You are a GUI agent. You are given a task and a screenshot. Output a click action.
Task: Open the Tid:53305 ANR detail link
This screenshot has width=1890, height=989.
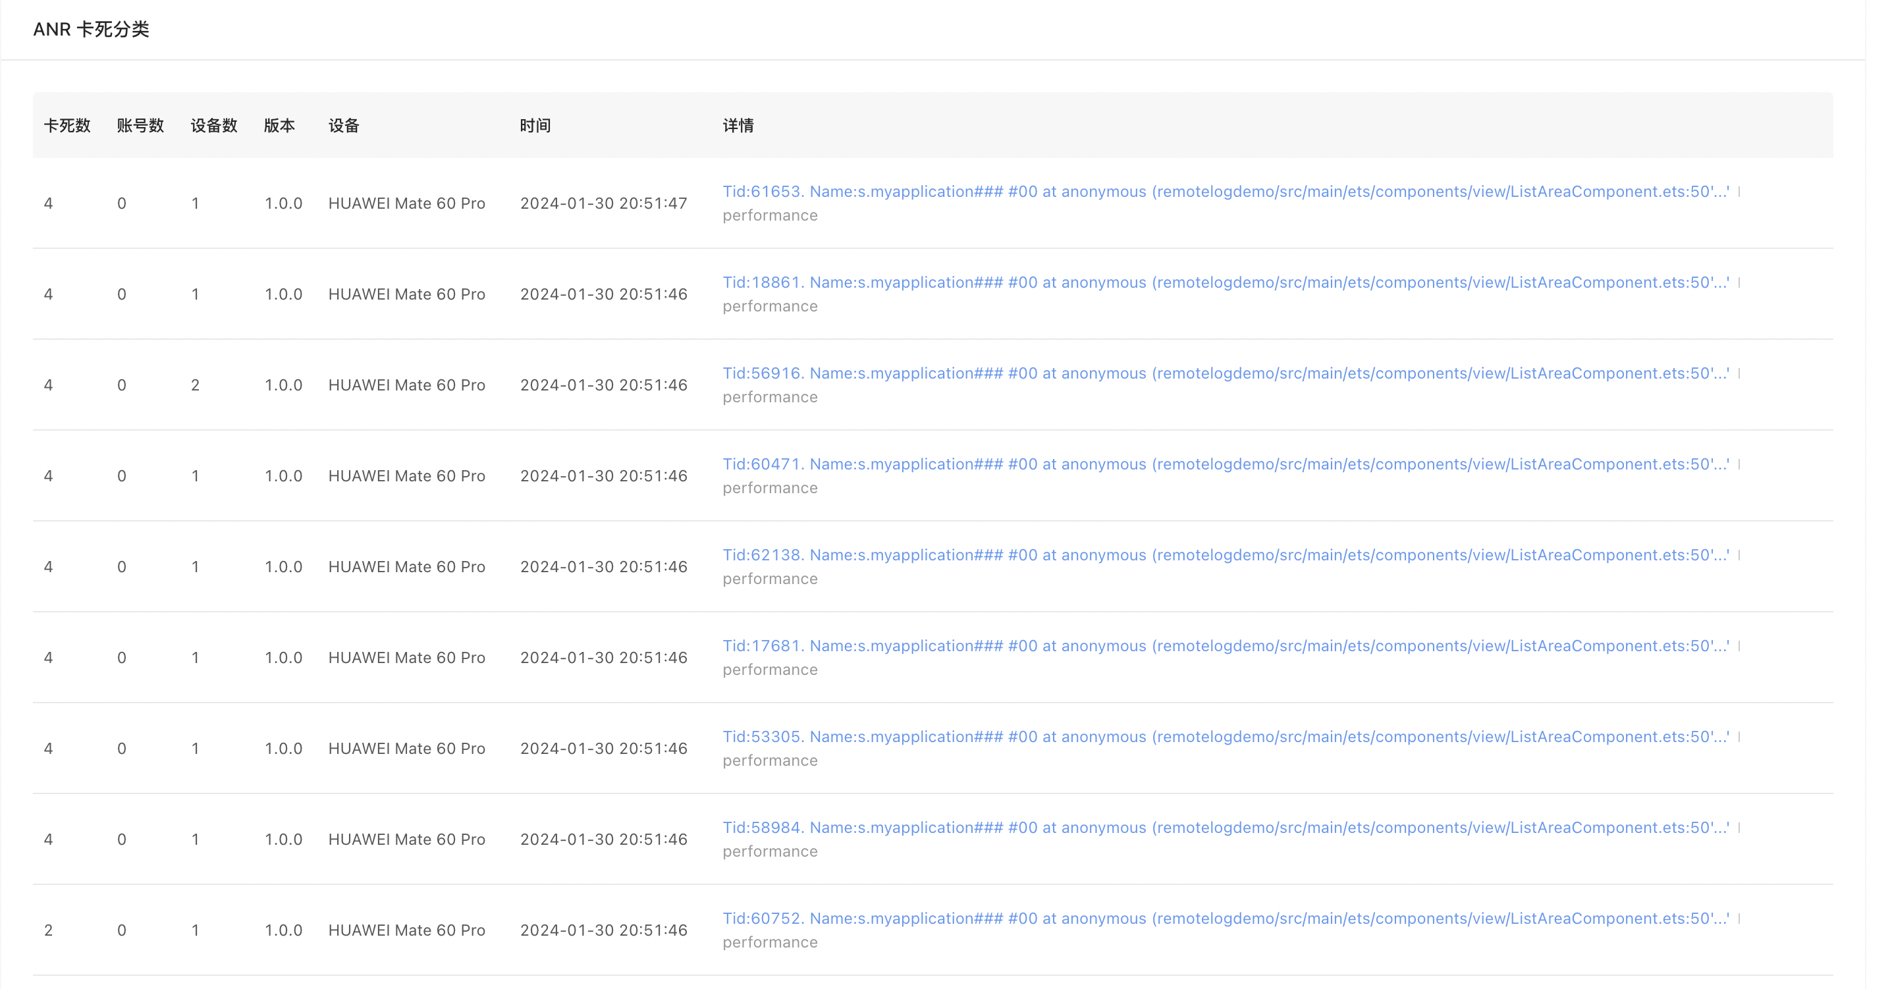[1226, 737]
